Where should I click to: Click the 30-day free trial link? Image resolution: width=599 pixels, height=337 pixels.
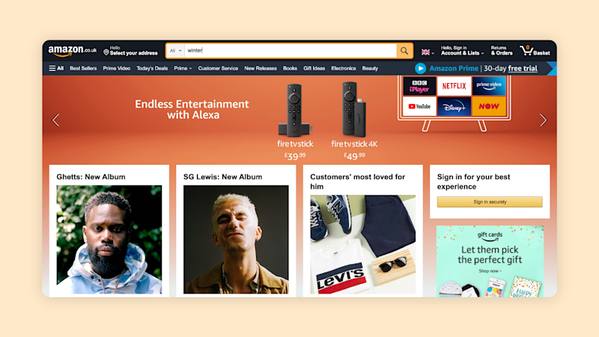point(511,68)
